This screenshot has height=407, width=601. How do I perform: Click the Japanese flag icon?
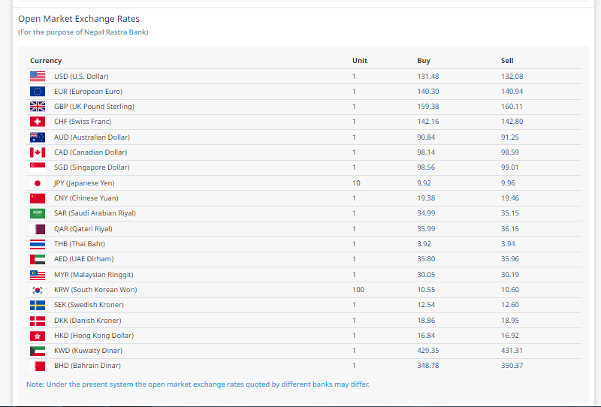click(x=38, y=183)
